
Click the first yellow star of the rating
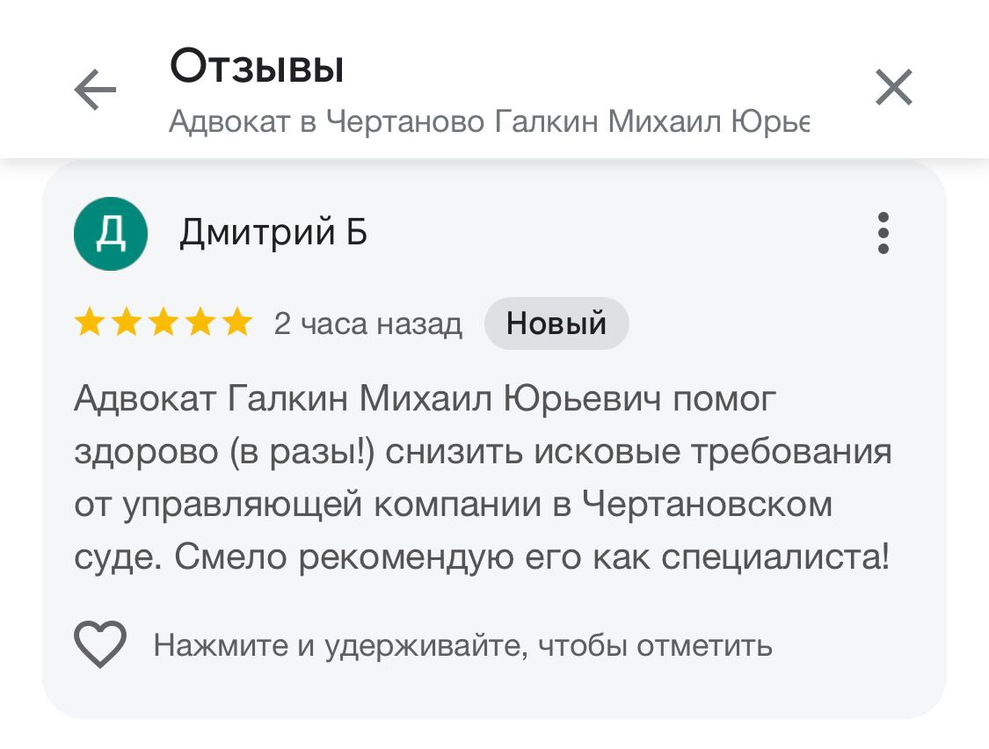[x=90, y=324]
